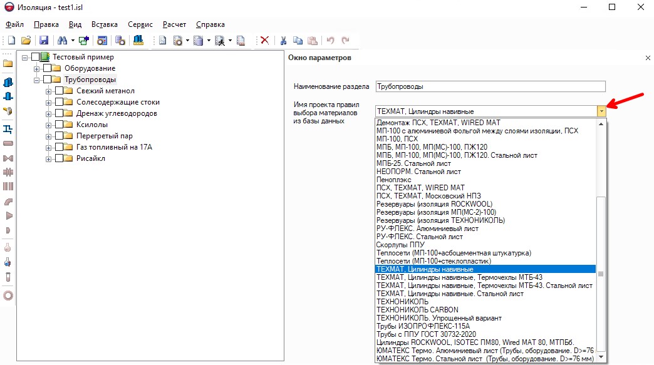The height and width of the screenshot is (365, 654).
Task: Pick the bowtie valve icon in the sidebar
Action: pos(8,158)
